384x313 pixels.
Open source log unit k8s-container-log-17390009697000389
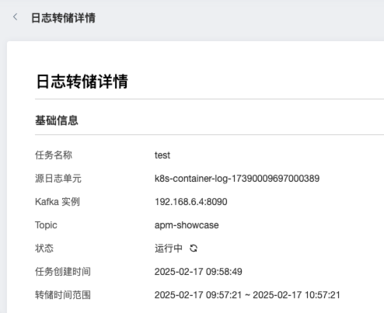(237, 179)
